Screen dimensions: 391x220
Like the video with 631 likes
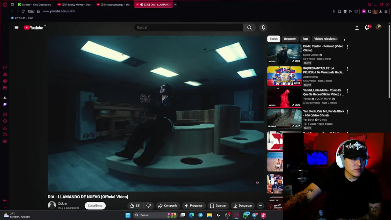[135, 206]
